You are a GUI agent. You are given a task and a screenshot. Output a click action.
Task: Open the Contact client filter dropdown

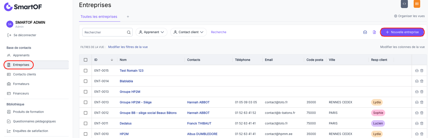[x=189, y=32]
